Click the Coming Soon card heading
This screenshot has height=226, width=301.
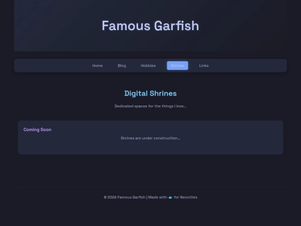click(x=37, y=129)
